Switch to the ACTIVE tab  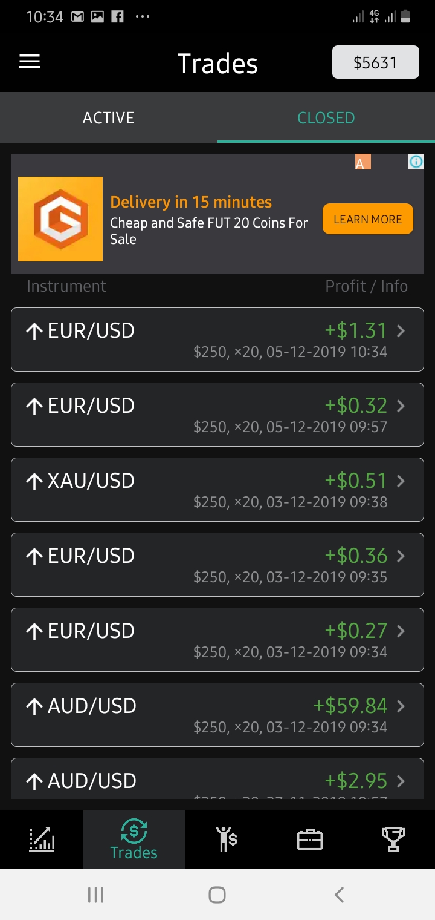(x=109, y=117)
